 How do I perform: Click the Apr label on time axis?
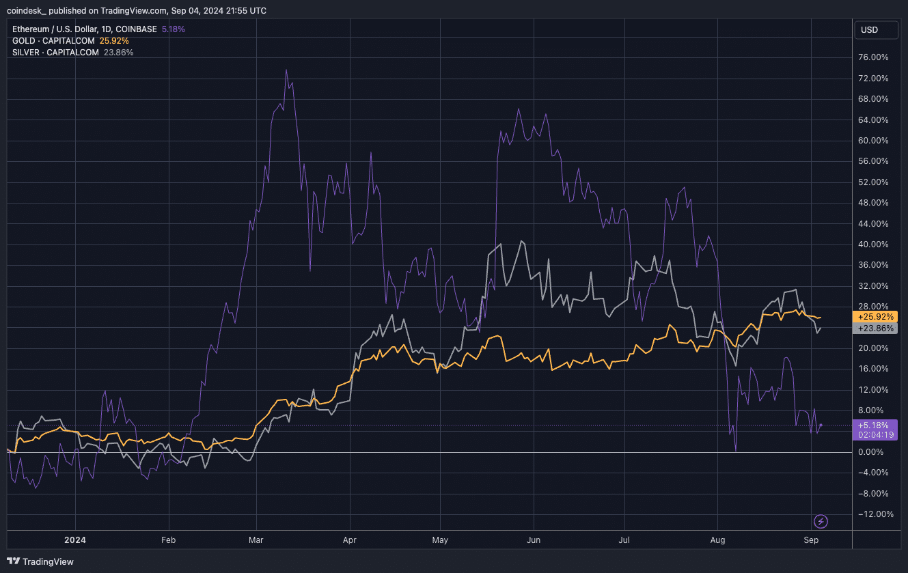click(350, 540)
